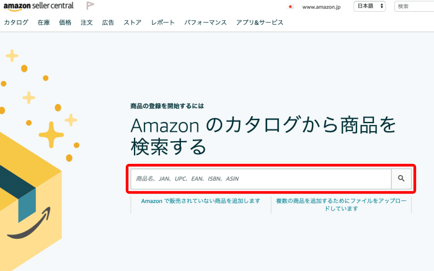434x271 pixels.
Task: Select the ストア menu item
Action: pyautogui.click(x=133, y=22)
